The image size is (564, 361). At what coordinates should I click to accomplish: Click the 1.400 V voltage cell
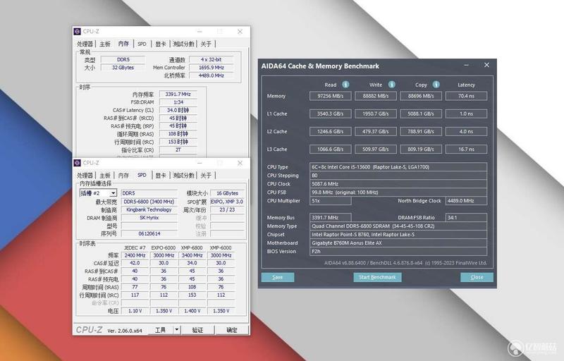click(192, 311)
